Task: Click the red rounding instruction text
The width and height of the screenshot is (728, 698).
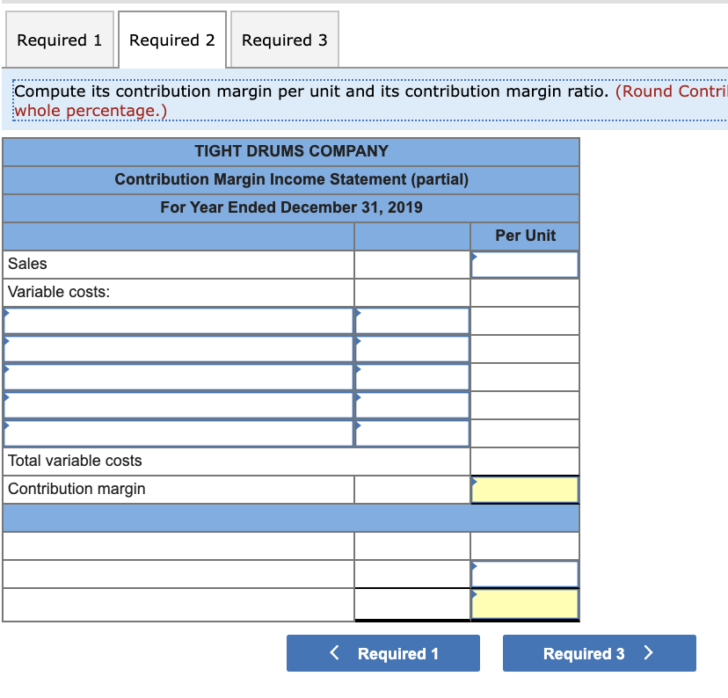Action: coord(369,101)
